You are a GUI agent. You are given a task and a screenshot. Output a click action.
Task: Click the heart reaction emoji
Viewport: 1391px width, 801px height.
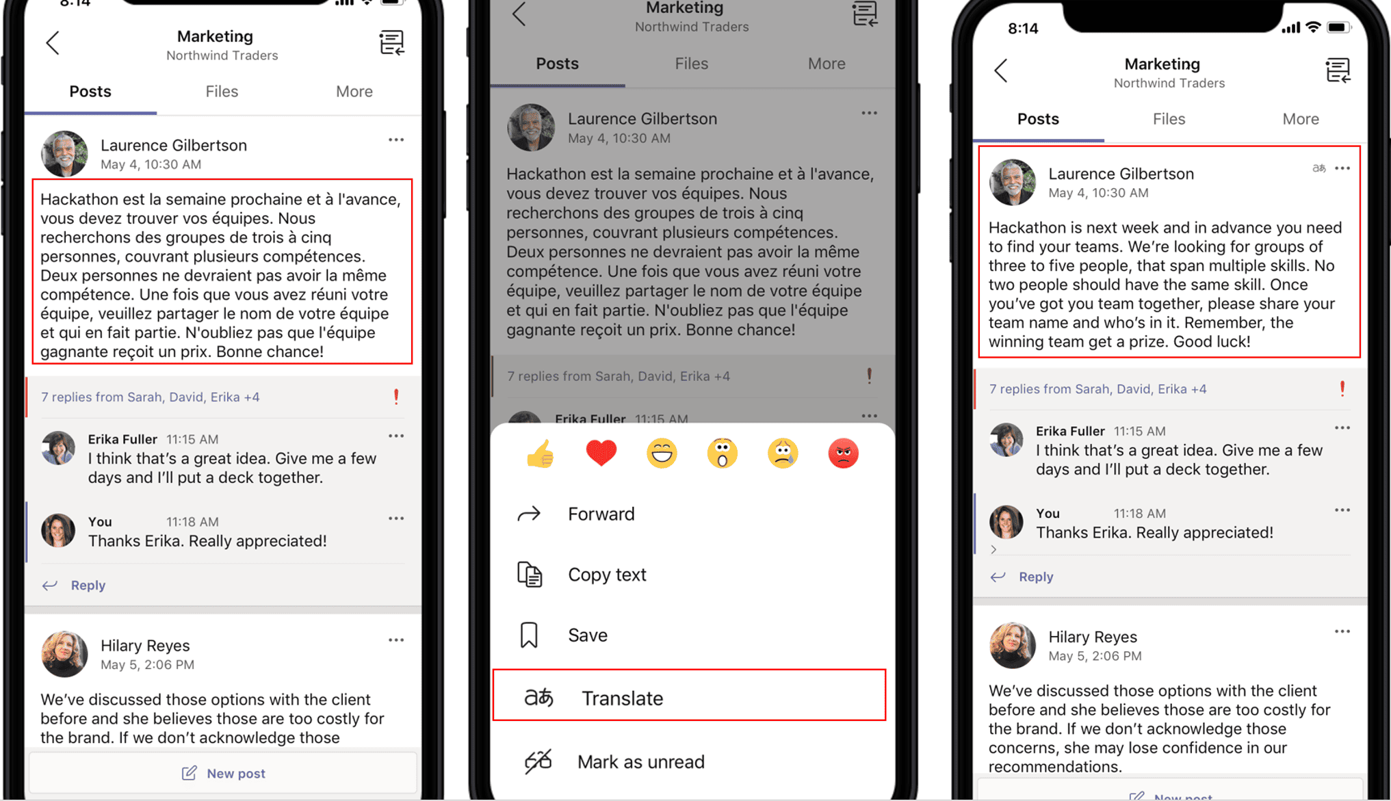pyautogui.click(x=603, y=454)
